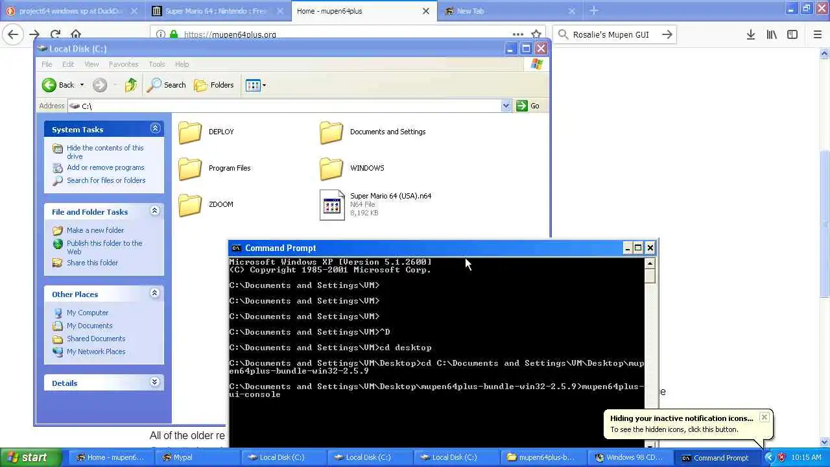Open the browser Library icon

[x=772, y=34]
